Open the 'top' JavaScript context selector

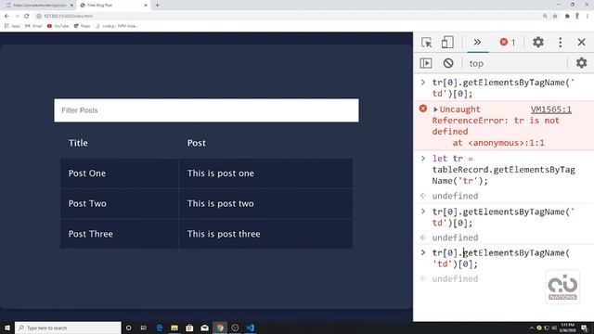tap(476, 64)
